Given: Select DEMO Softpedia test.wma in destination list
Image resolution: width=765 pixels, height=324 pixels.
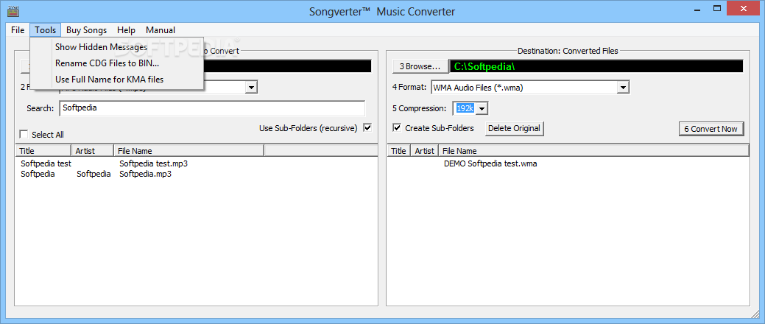Looking at the screenshot, I should (490, 163).
